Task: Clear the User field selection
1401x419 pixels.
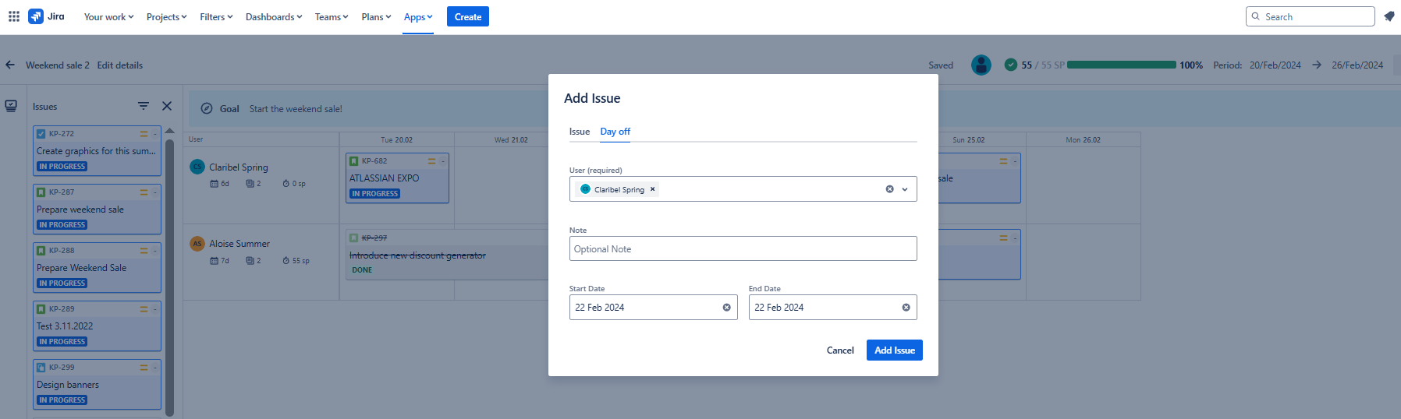Action: pyautogui.click(x=889, y=189)
